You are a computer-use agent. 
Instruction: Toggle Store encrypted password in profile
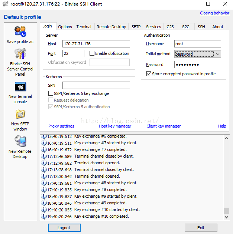coord(149,73)
